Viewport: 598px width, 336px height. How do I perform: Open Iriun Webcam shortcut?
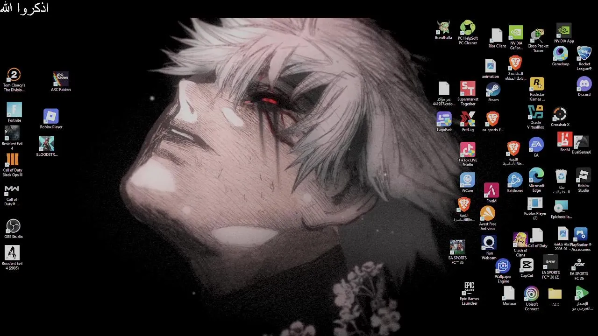pyautogui.click(x=489, y=248)
